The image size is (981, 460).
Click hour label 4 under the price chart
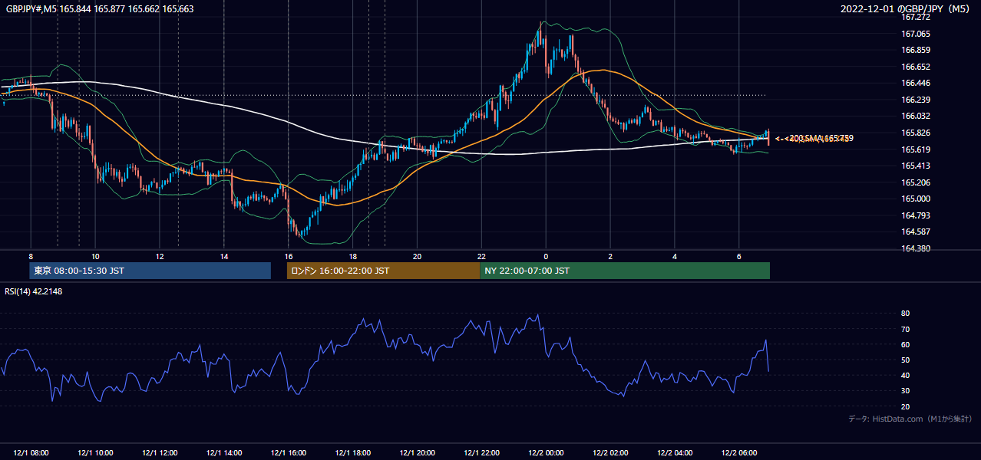[x=675, y=256]
